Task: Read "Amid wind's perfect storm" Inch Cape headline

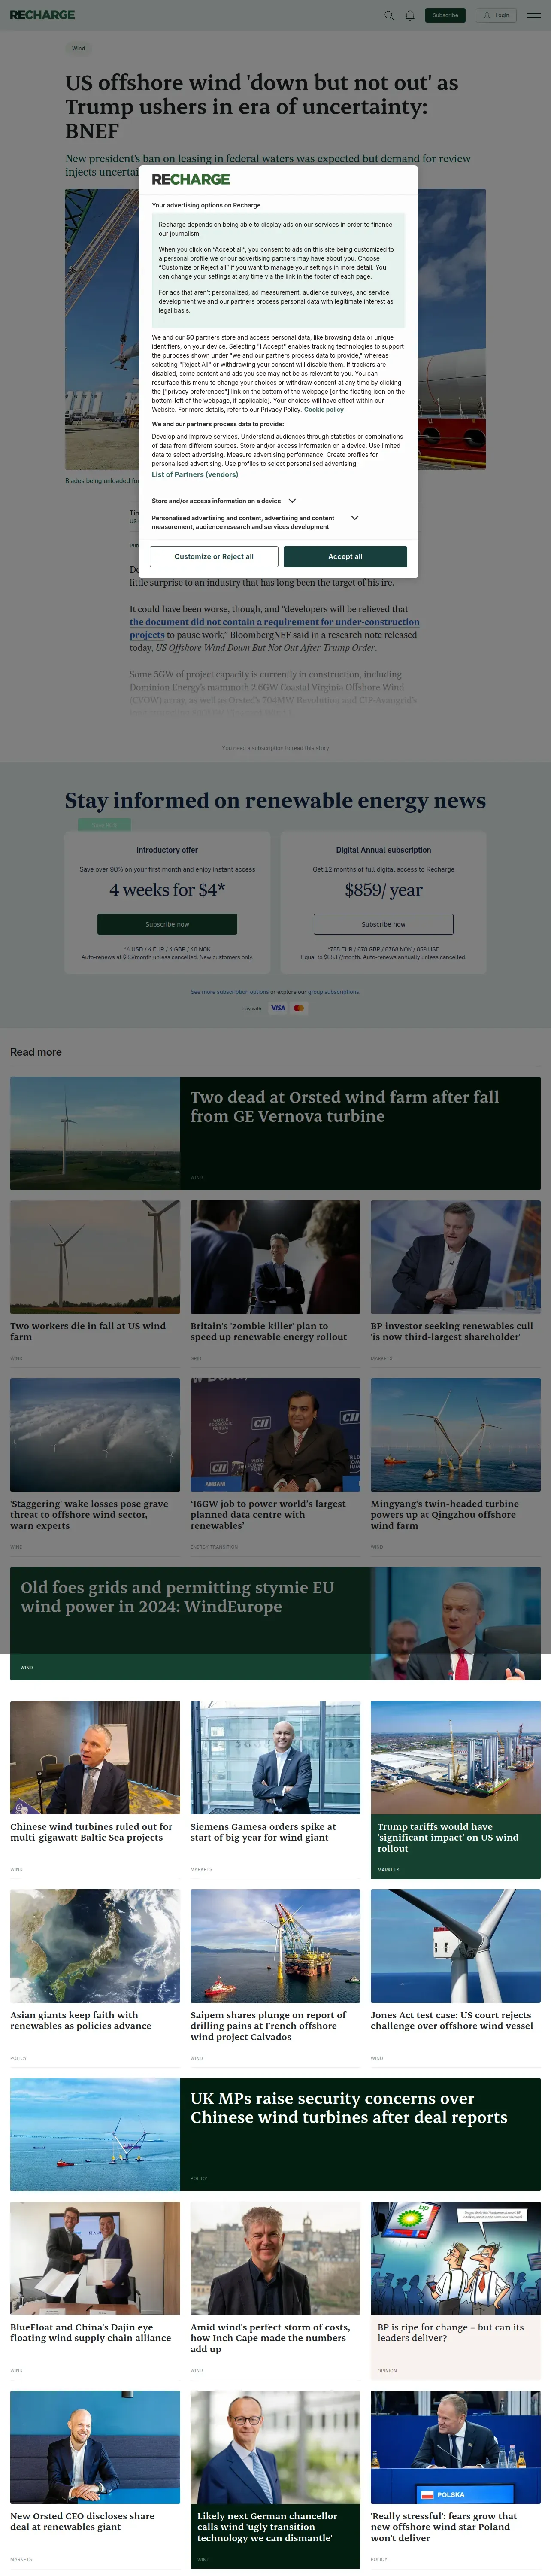Action: 270,2338
